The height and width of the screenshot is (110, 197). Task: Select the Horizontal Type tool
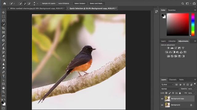[x=3, y=76]
